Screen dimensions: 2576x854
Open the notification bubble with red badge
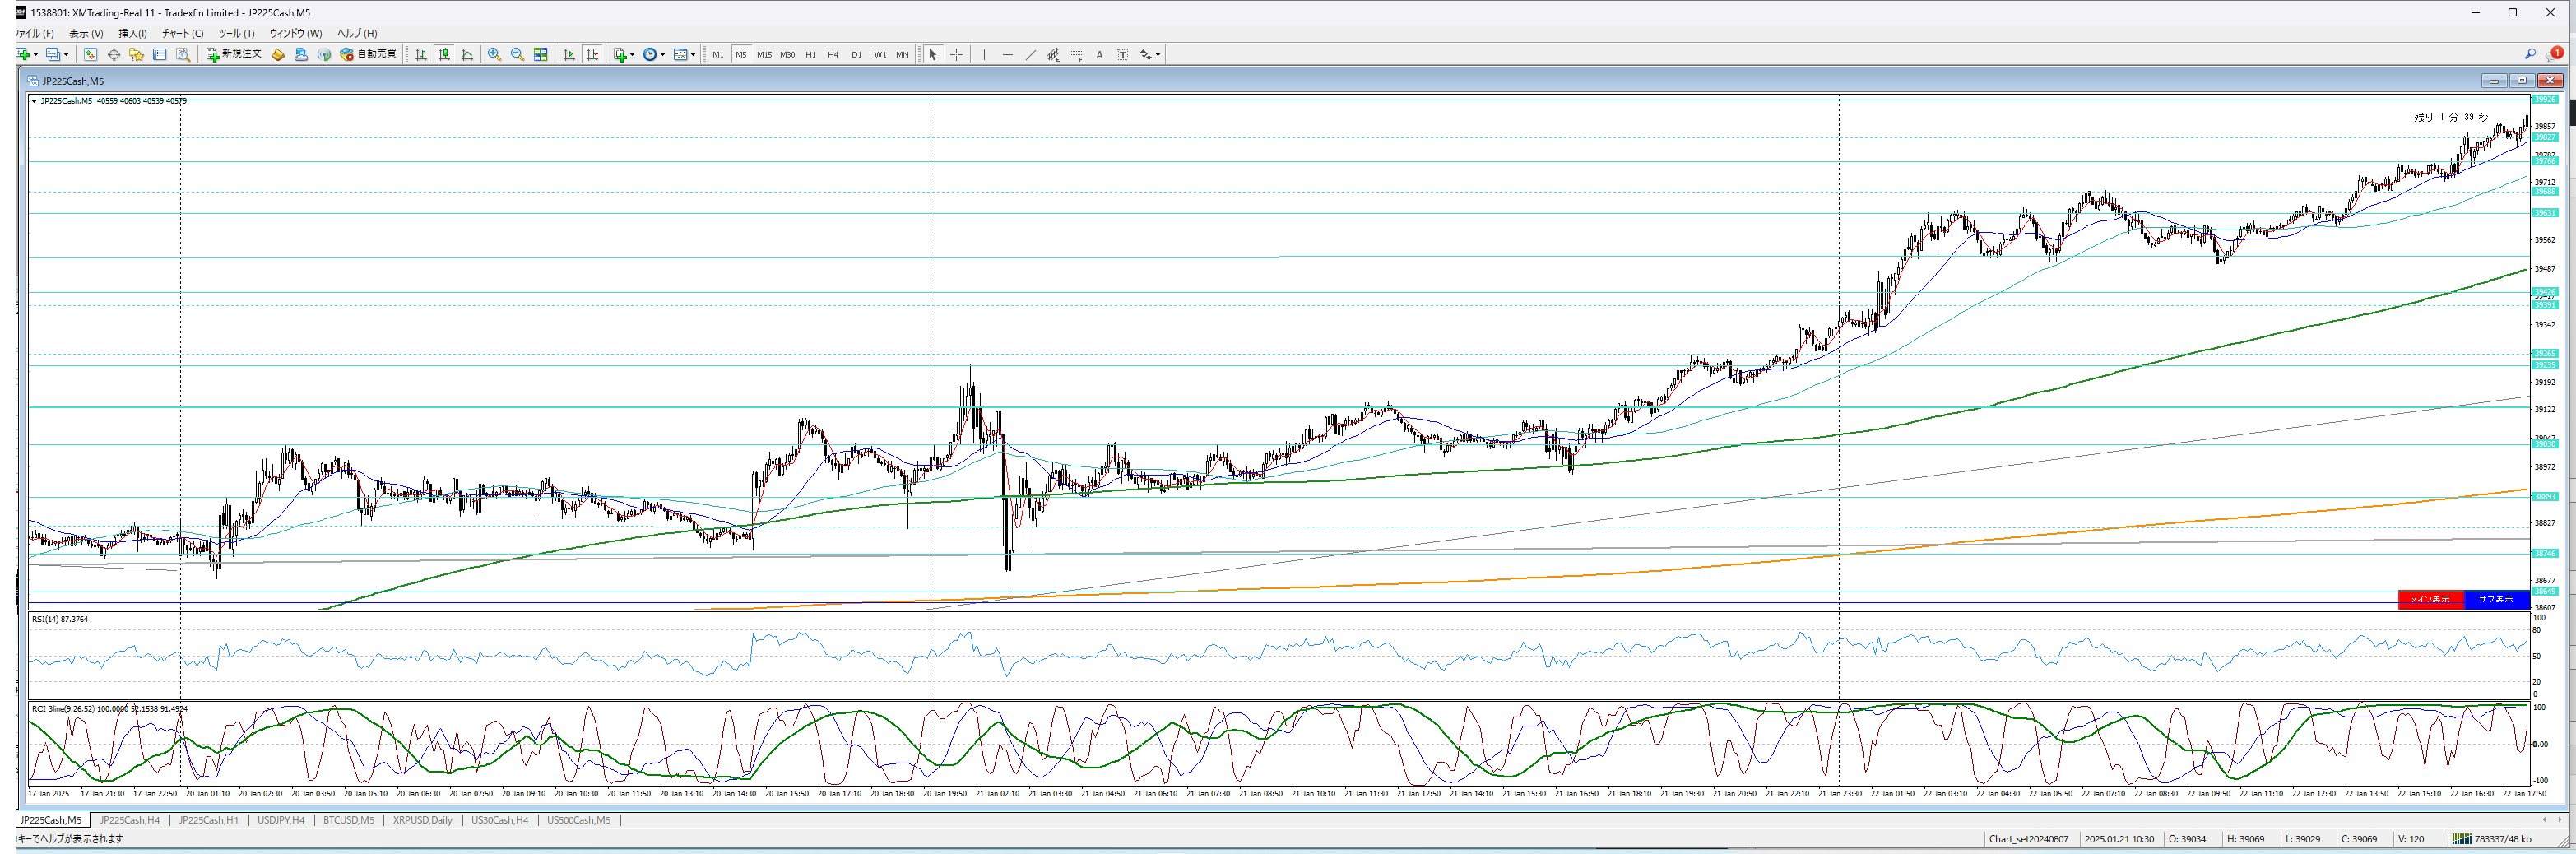[2553, 54]
